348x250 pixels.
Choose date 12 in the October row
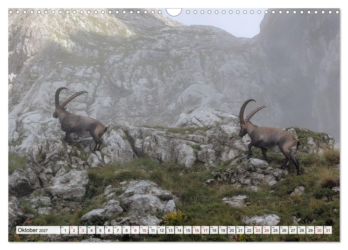click(161, 230)
